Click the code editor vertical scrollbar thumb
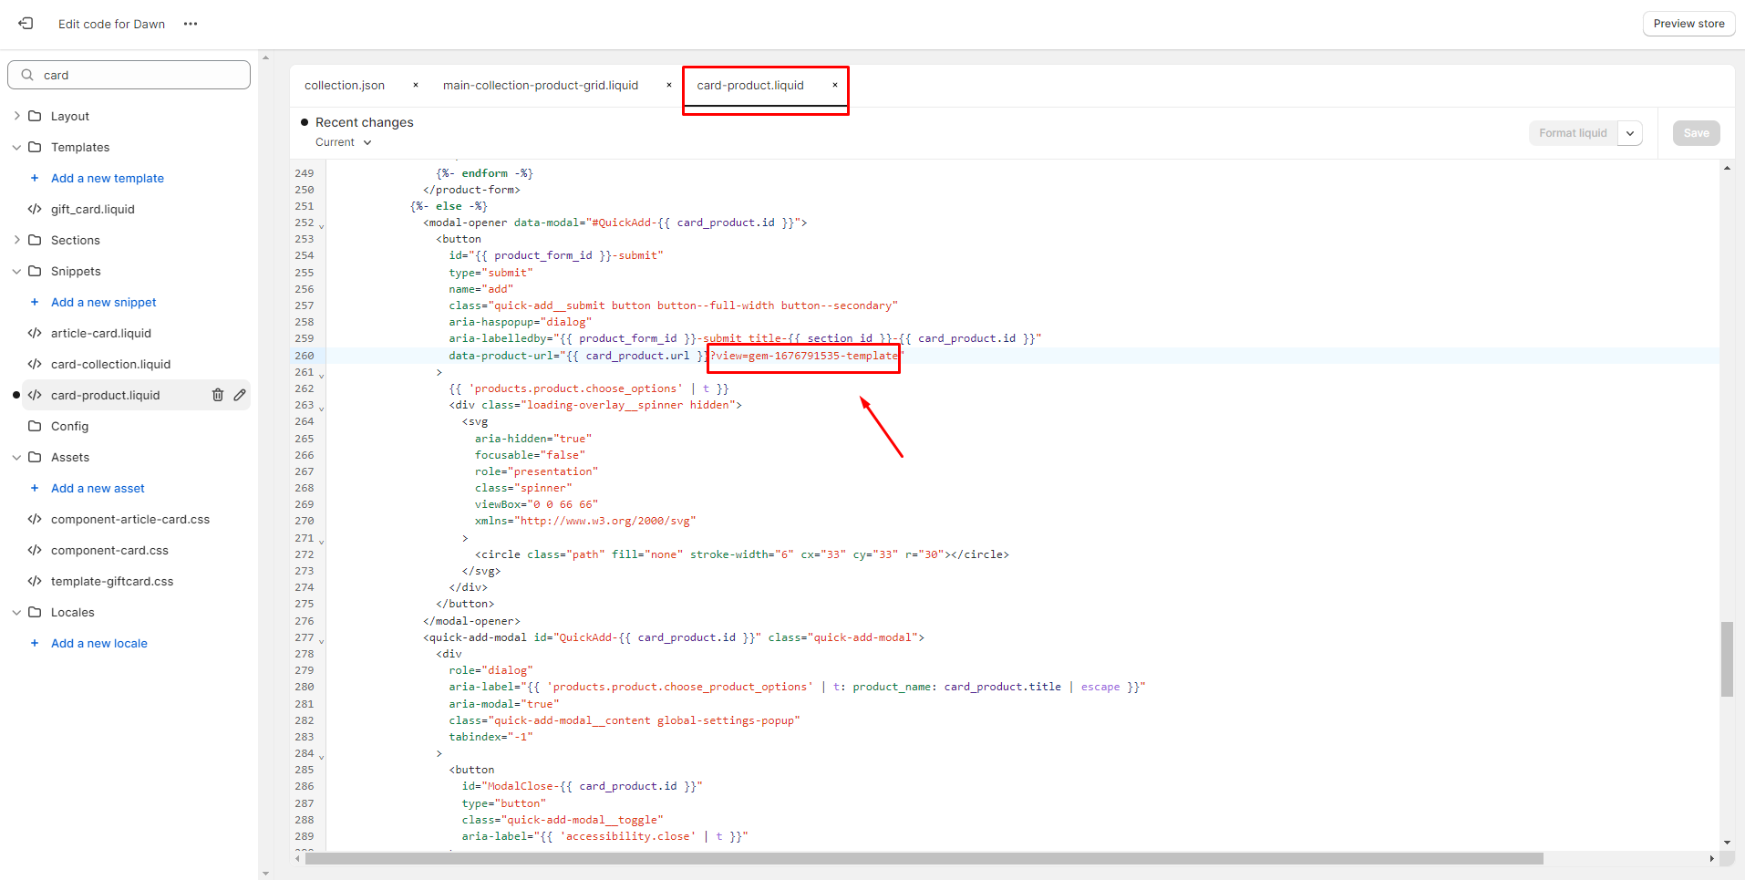 (x=1727, y=659)
